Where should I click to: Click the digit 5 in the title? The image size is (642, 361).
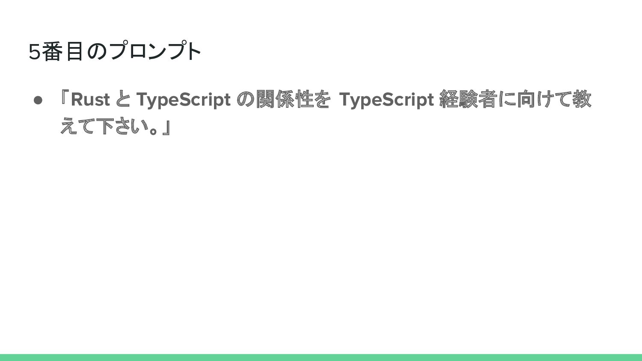click(x=34, y=52)
